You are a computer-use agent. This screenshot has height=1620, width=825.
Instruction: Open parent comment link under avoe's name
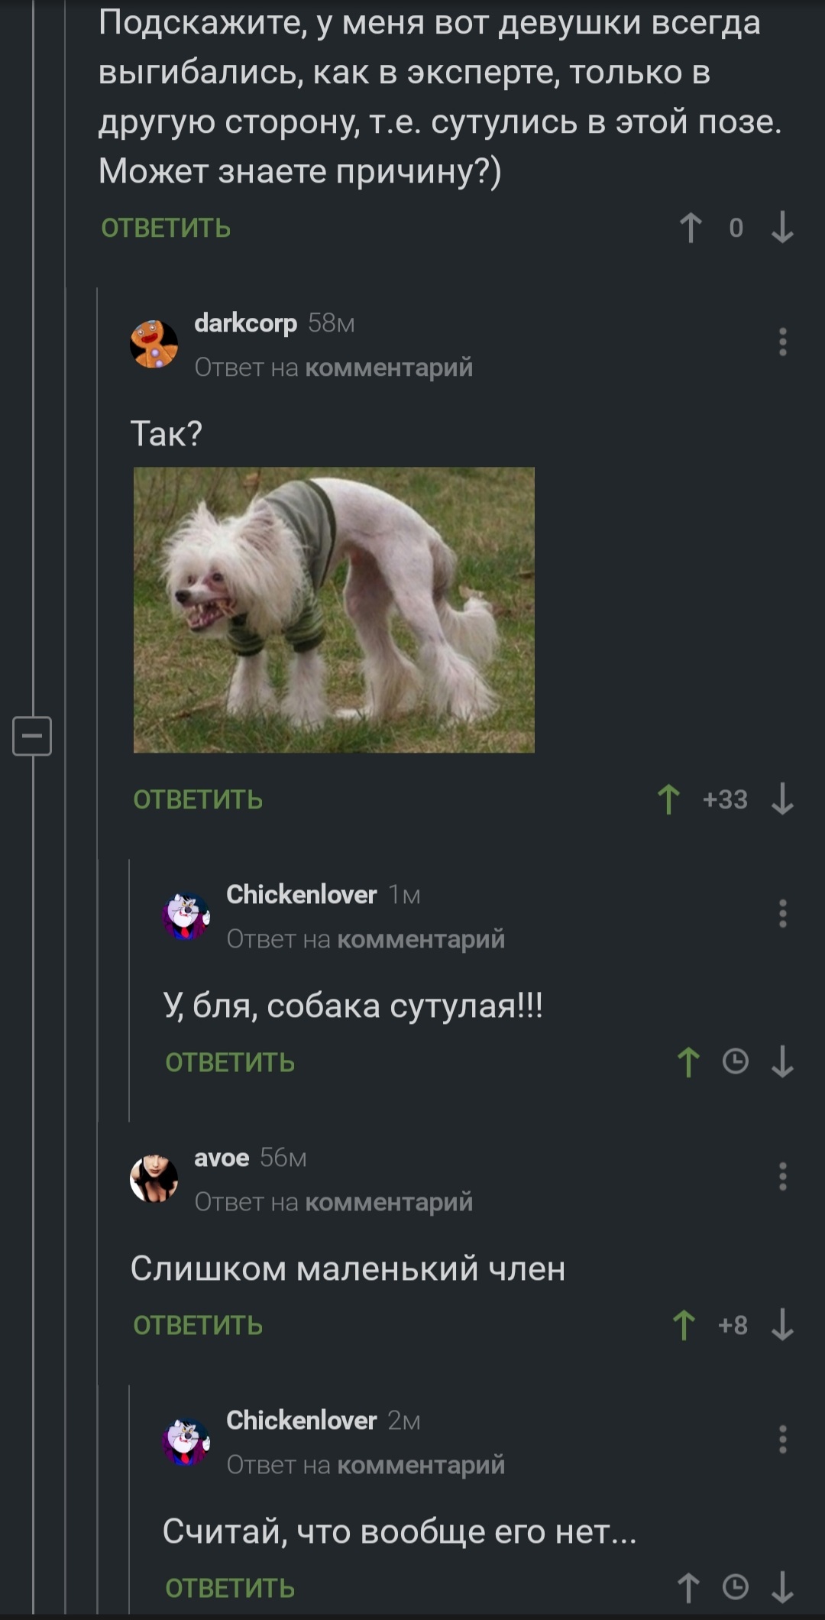389,1202
